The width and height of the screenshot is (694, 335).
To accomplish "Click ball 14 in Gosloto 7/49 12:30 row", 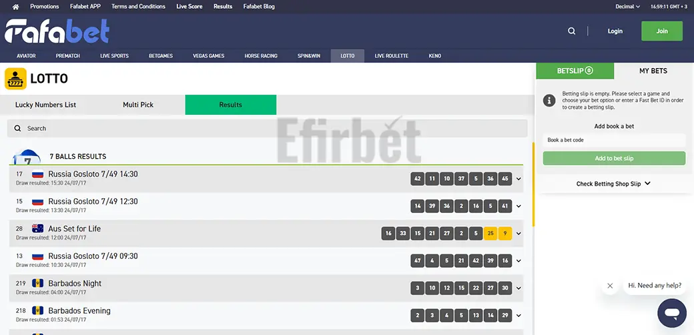I will (x=417, y=206).
